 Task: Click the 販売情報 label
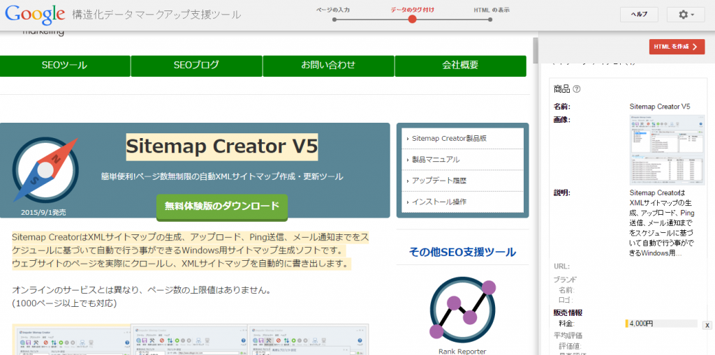tap(568, 313)
